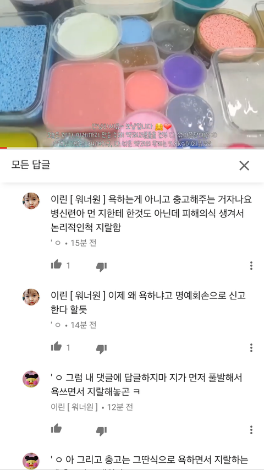Close the 모든 답글 replies panel

(x=244, y=166)
